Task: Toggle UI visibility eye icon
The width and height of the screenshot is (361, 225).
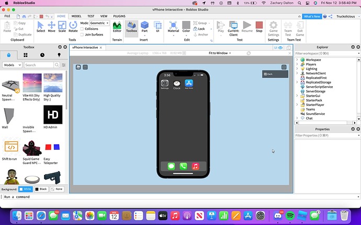Action: click(280, 48)
